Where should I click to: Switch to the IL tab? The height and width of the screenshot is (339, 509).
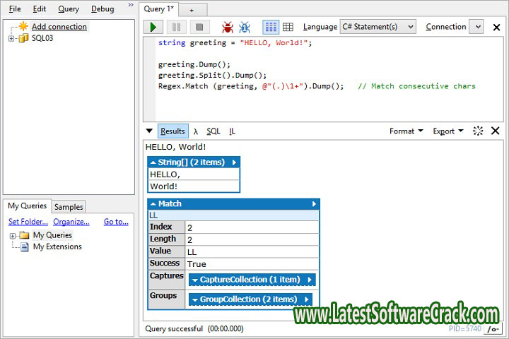(232, 131)
